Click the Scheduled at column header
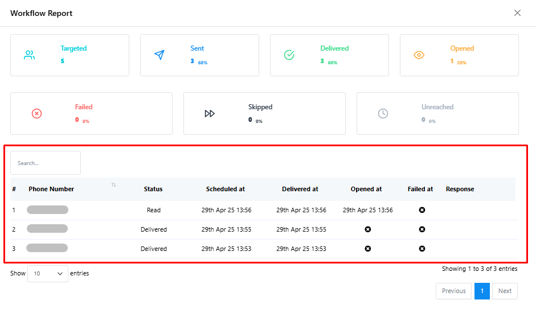 click(x=225, y=189)
